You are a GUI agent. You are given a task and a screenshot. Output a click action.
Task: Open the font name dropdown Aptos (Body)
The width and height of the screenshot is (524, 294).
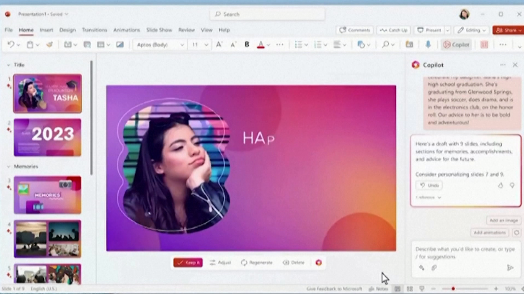tap(160, 45)
